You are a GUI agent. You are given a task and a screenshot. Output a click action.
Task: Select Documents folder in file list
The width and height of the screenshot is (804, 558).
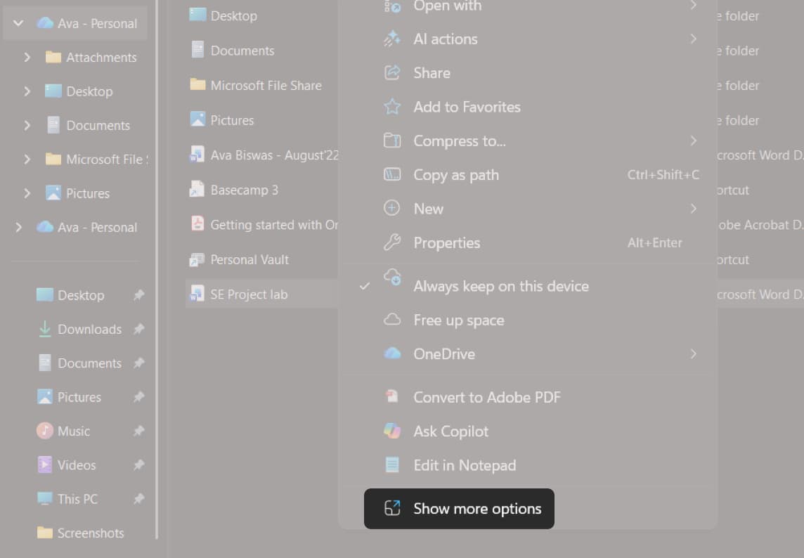pos(233,51)
